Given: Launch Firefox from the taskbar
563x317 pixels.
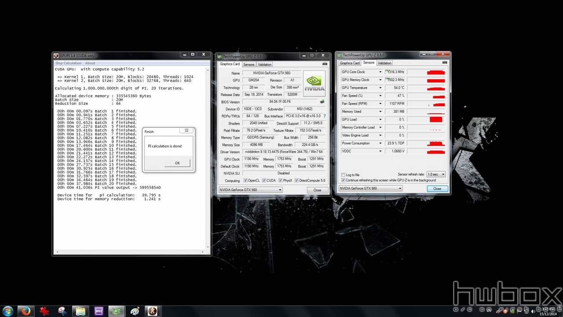Looking at the screenshot, I should pyautogui.click(x=26, y=311).
